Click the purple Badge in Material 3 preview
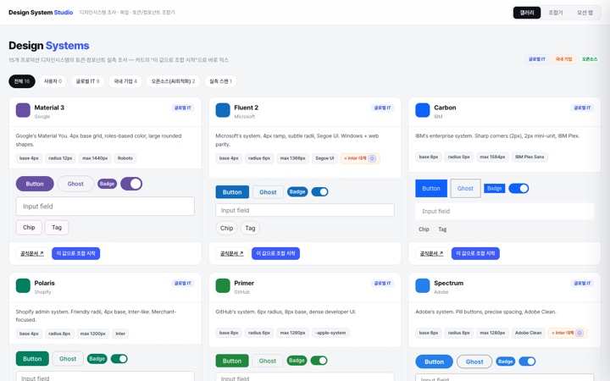Screen dimensions: 610x381 coord(107,184)
